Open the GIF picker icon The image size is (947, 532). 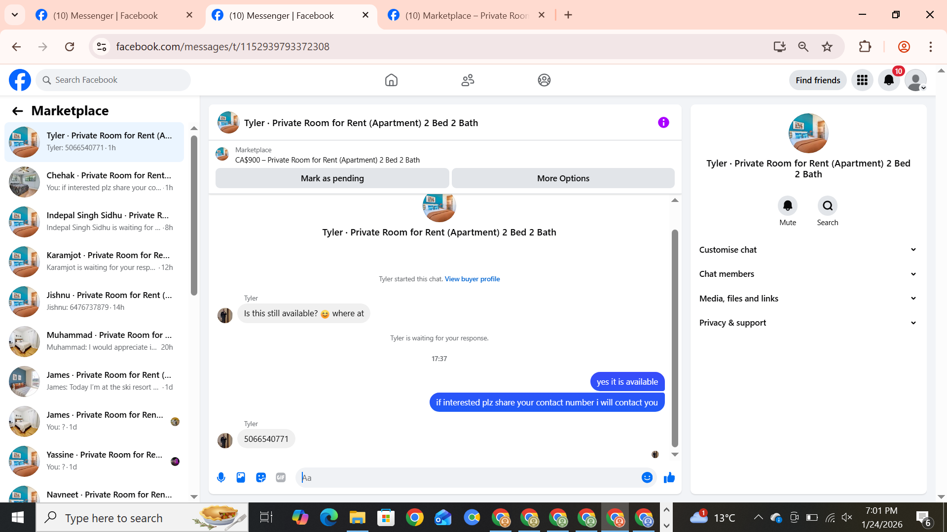(281, 477)
